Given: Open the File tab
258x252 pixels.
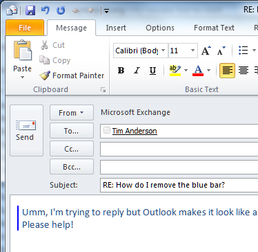Looking at the screenshot, I should coord(25,28).
